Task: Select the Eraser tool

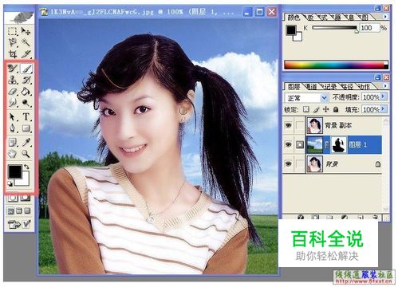Action: click(x=13, y=91)
